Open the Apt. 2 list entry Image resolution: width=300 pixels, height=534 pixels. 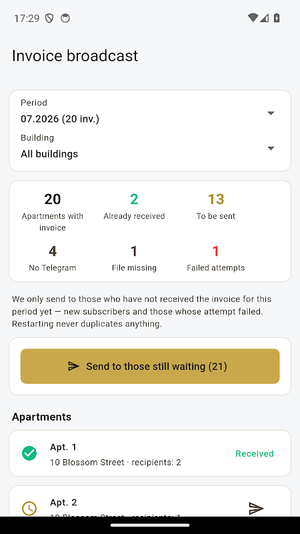[150, 501]
